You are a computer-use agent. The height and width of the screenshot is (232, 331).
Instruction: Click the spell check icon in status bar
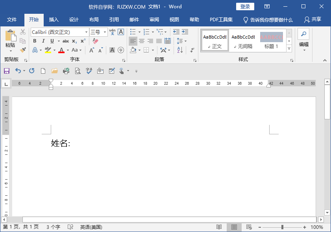[x=70, y=227]
